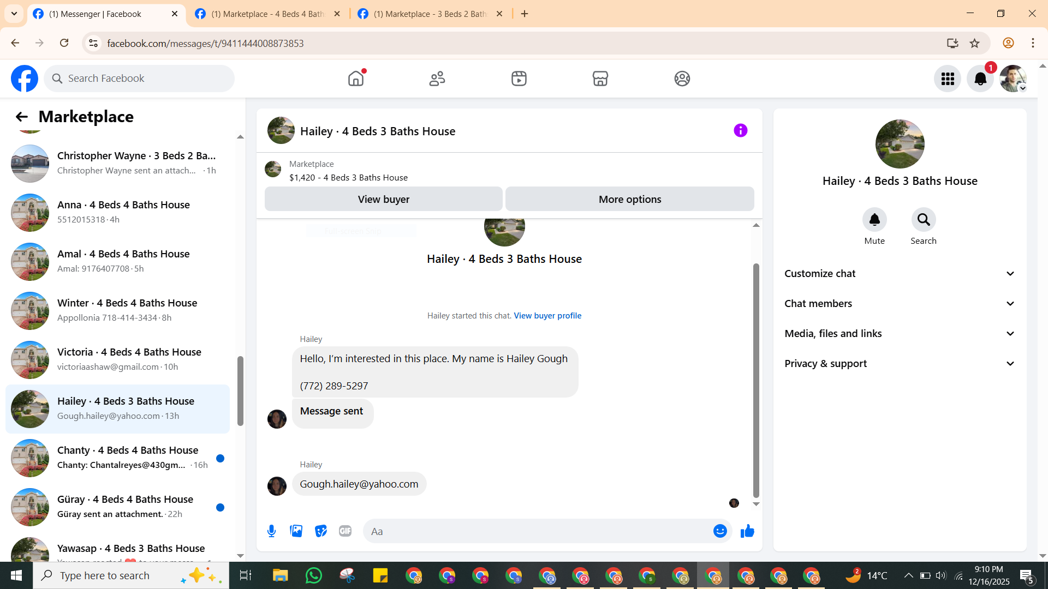The height and width of the screenshot is (589, 1048).
Task: Open conversation information purple icon
Action: point(741,130)
